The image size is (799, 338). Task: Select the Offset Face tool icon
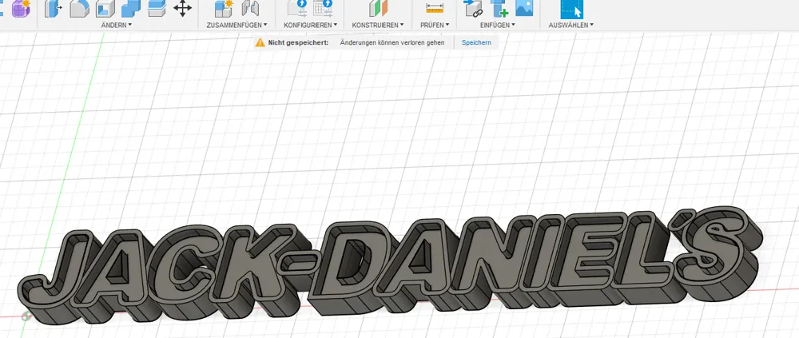[x=156, y=8]
